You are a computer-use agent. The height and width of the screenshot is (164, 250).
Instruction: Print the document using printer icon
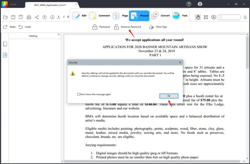(x=29, y=17)
